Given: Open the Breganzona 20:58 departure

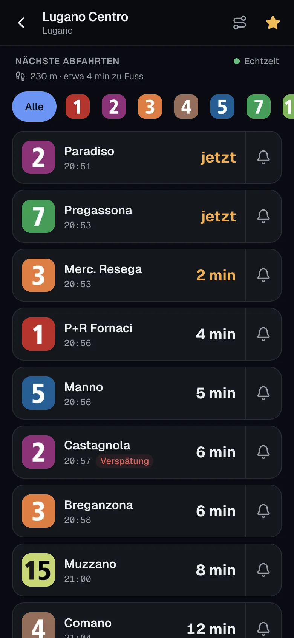Looking at the screenshot, I should tap(129, 511).
